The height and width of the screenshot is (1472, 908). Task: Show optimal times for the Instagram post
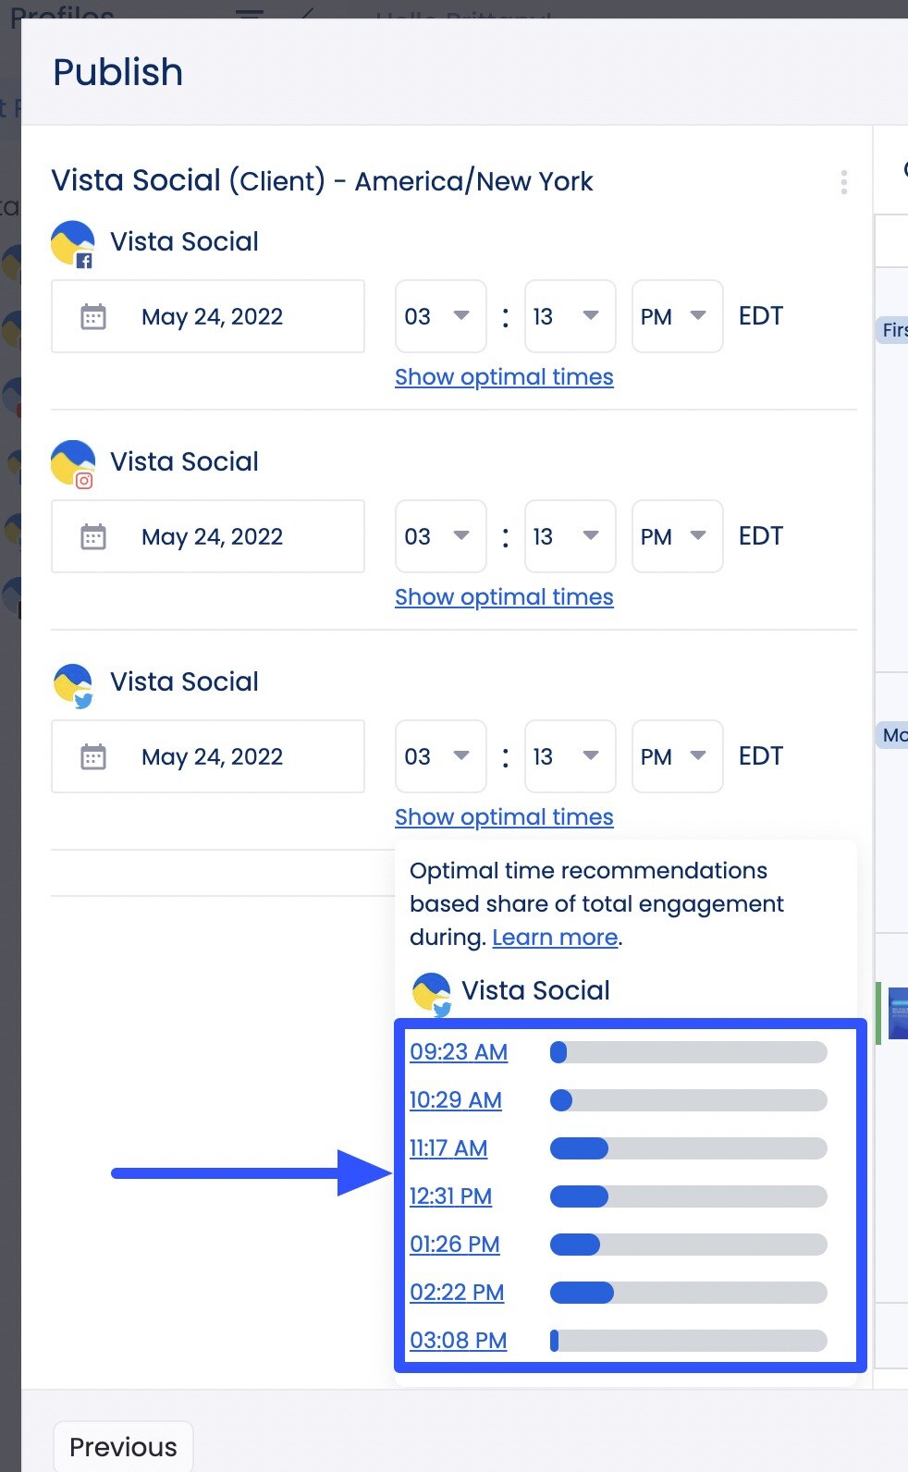pos(504,596)
